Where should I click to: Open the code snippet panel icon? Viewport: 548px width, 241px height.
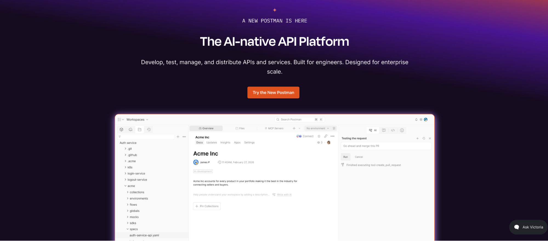click(x=393, y=130)
